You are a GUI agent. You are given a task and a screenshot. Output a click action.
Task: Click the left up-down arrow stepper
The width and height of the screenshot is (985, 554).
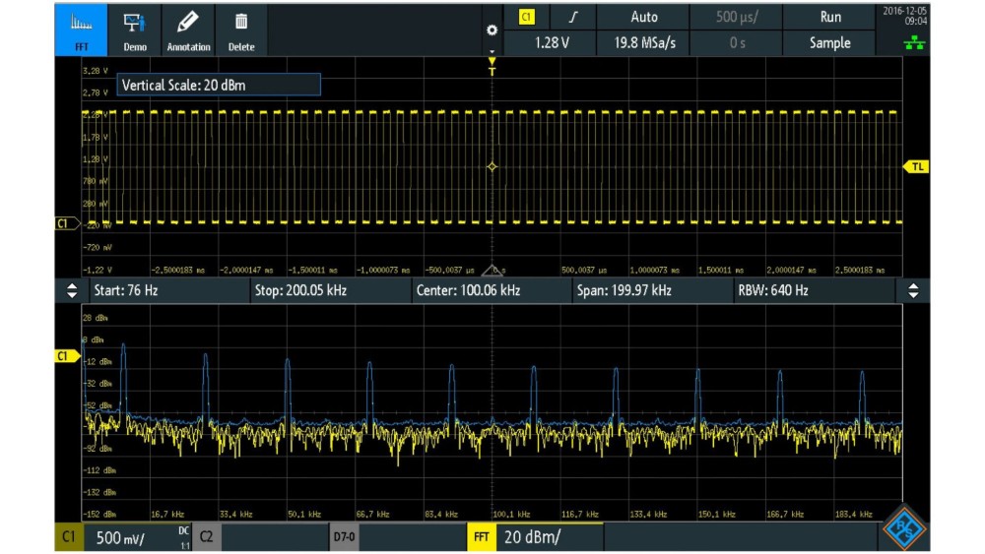[x=72, y=290]
